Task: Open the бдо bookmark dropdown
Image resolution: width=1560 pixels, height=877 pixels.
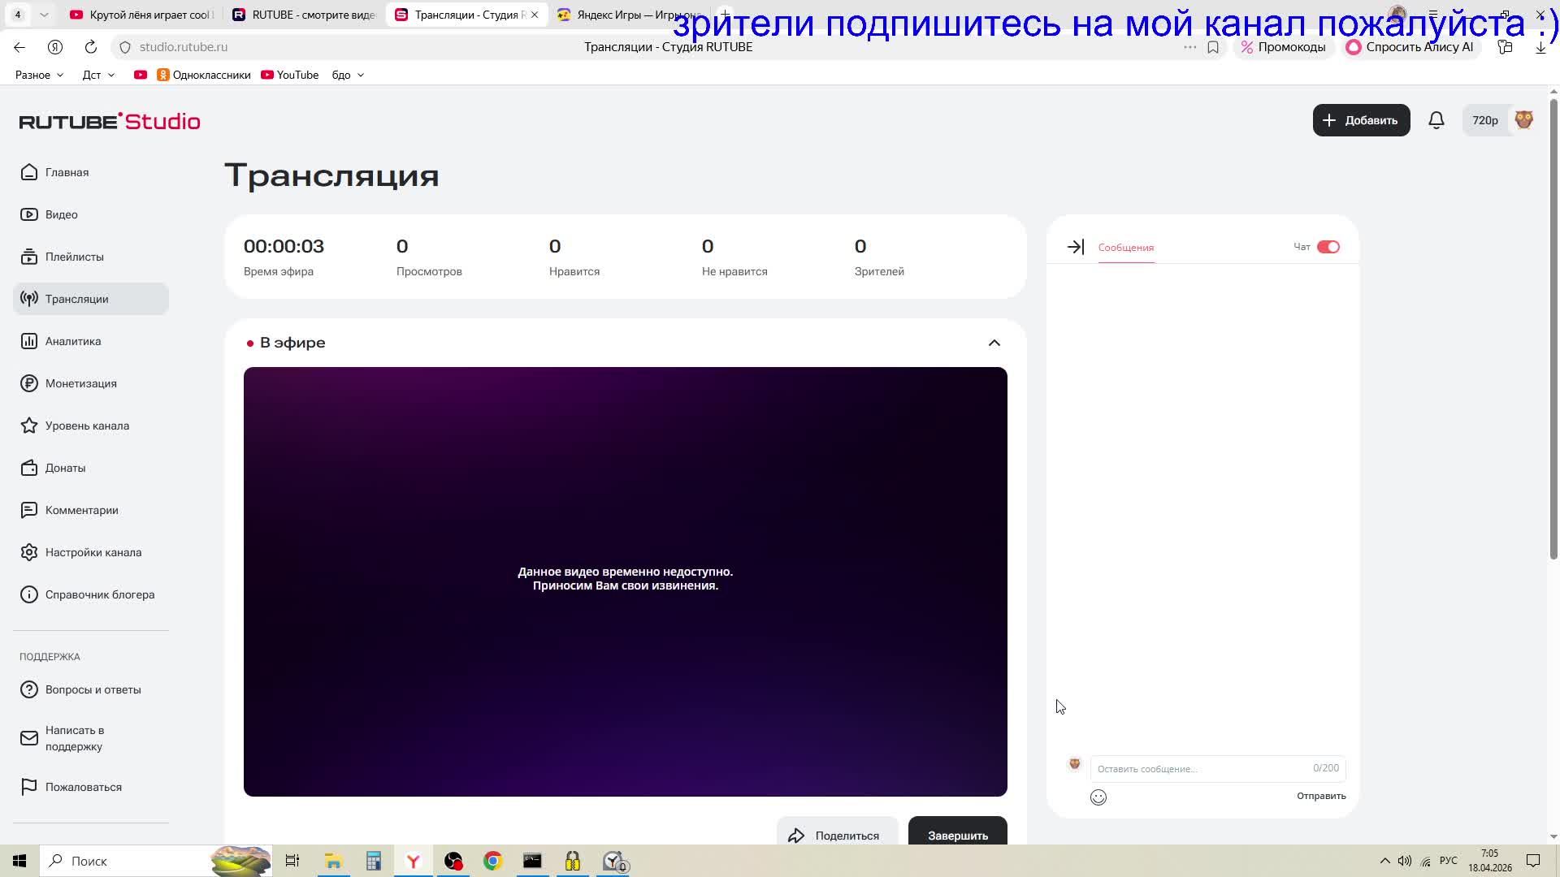Action: click(346, 75)
